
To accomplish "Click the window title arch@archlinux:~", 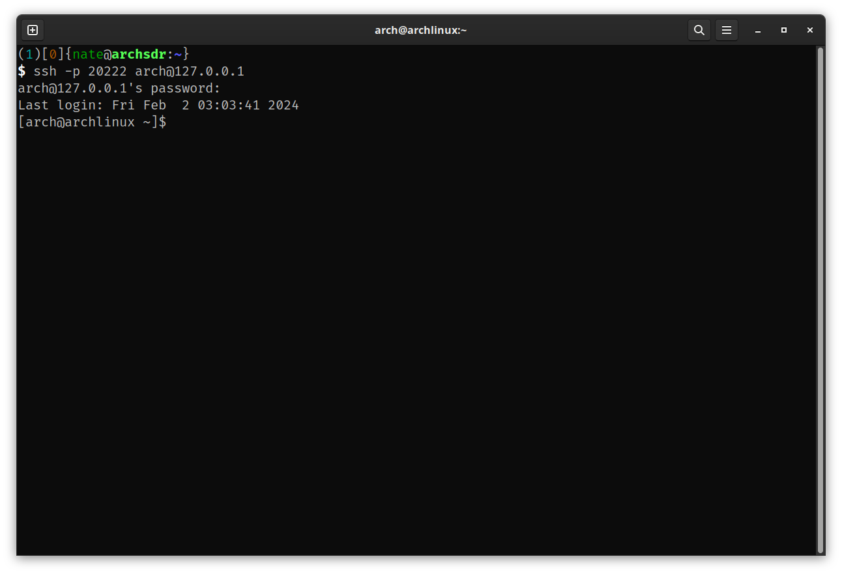I will 420,30.
